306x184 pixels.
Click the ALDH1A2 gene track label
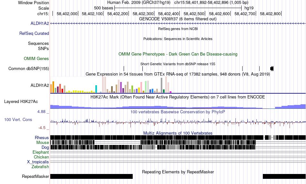pyautogui.click(x=40, y=24)
